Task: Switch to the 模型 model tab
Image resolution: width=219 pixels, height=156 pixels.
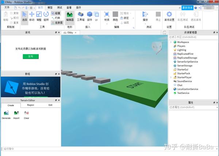Action: coord(50,8)
